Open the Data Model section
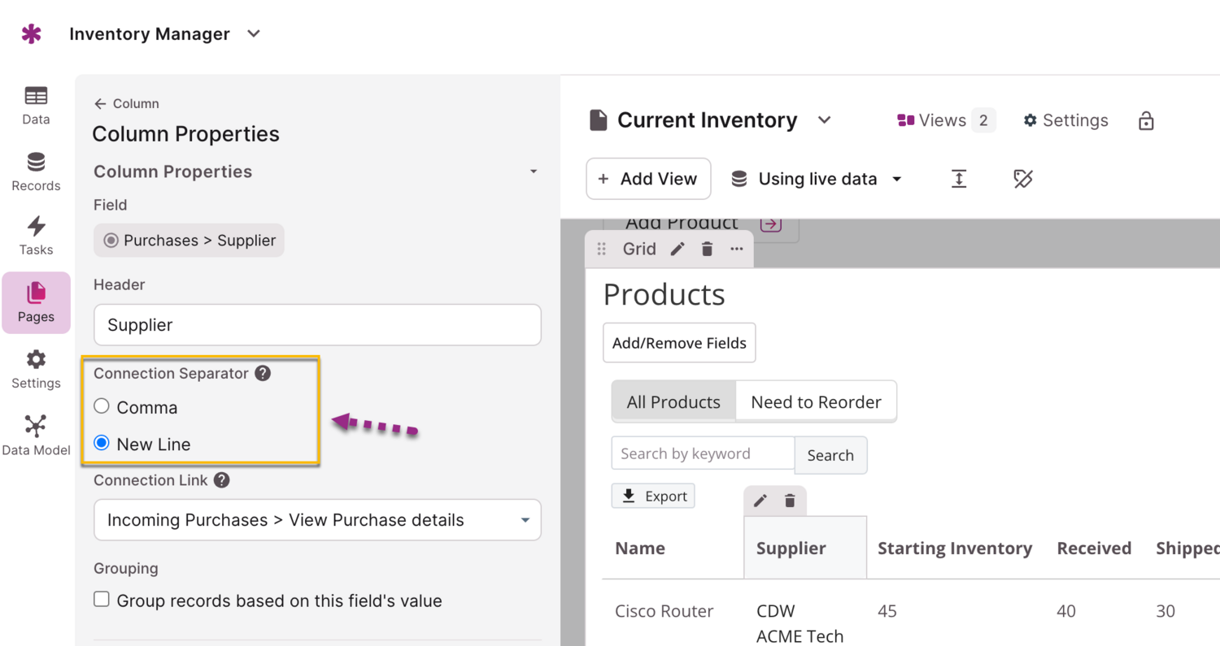The width and height of the screenshot is (1220, 646). pos(36,436)
